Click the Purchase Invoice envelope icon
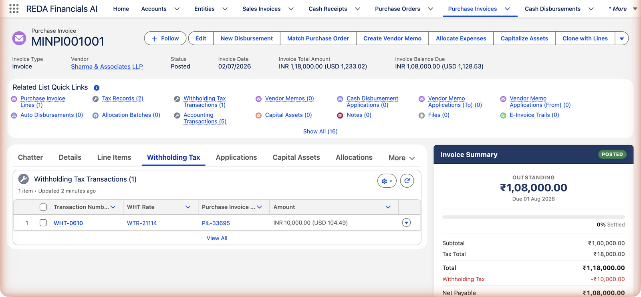 click(x=19, y=38)
